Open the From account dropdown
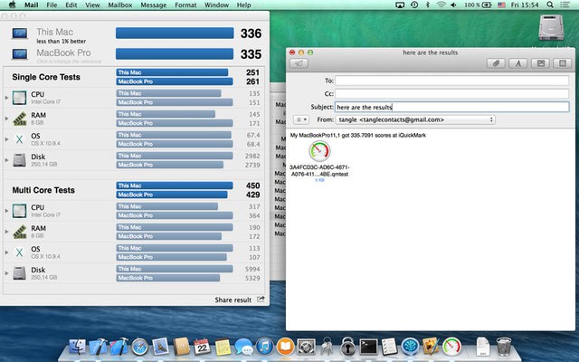The height and width of the screenshot is (362, 579). pyautogui.click(x=415, y=119)
